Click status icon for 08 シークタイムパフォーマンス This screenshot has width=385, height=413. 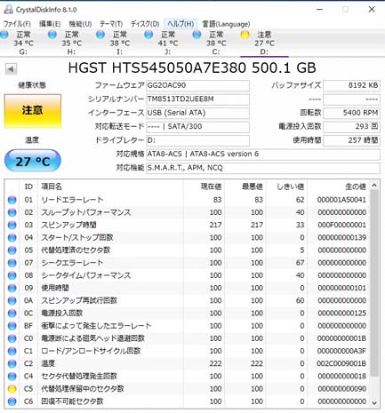point(12,275)
